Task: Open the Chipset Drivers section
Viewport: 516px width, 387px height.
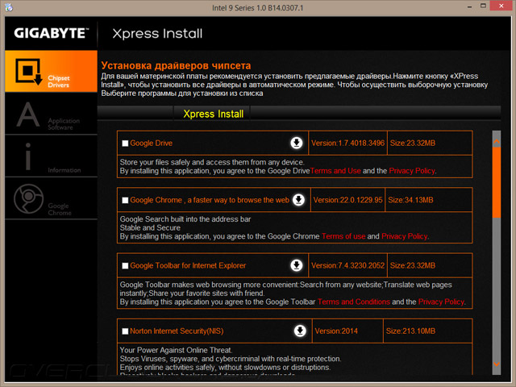Action: 51,71
